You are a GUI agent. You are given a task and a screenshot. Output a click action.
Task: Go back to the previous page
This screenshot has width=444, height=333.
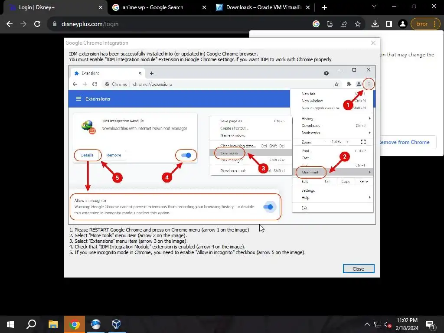10,24
